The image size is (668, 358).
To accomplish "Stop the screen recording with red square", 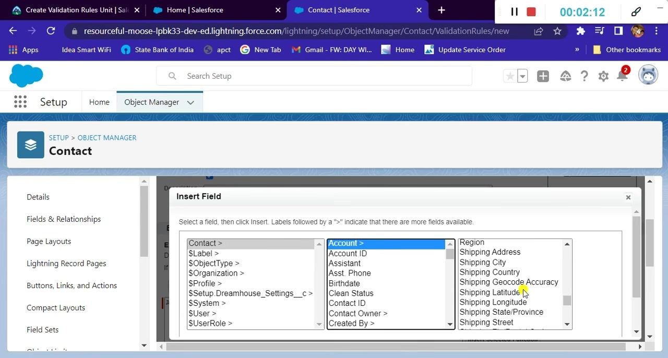I will click(x=531, y=11).
